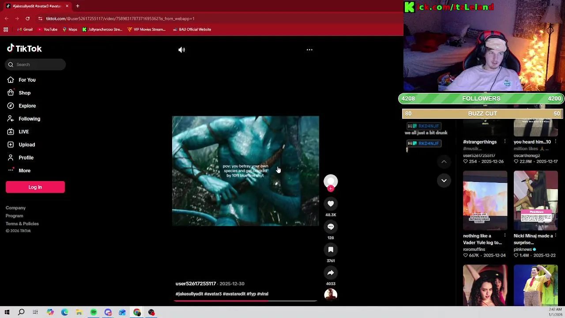Viewport: 565px width, 318px height.
Task: Share the video with the arrow icon
Action: pos(331,273)
